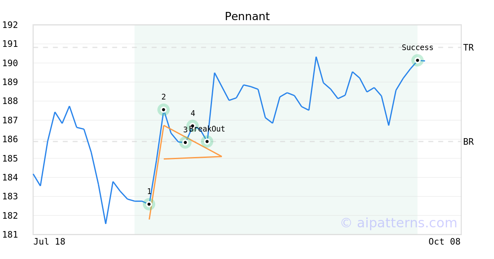Click the 190 y-axis label

[x=10, y=63]
